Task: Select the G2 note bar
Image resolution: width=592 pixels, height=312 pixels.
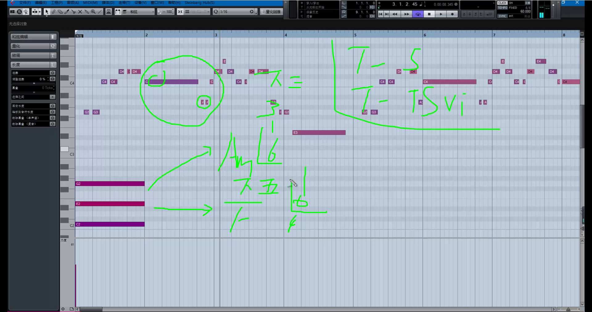Action: [110, 184]
